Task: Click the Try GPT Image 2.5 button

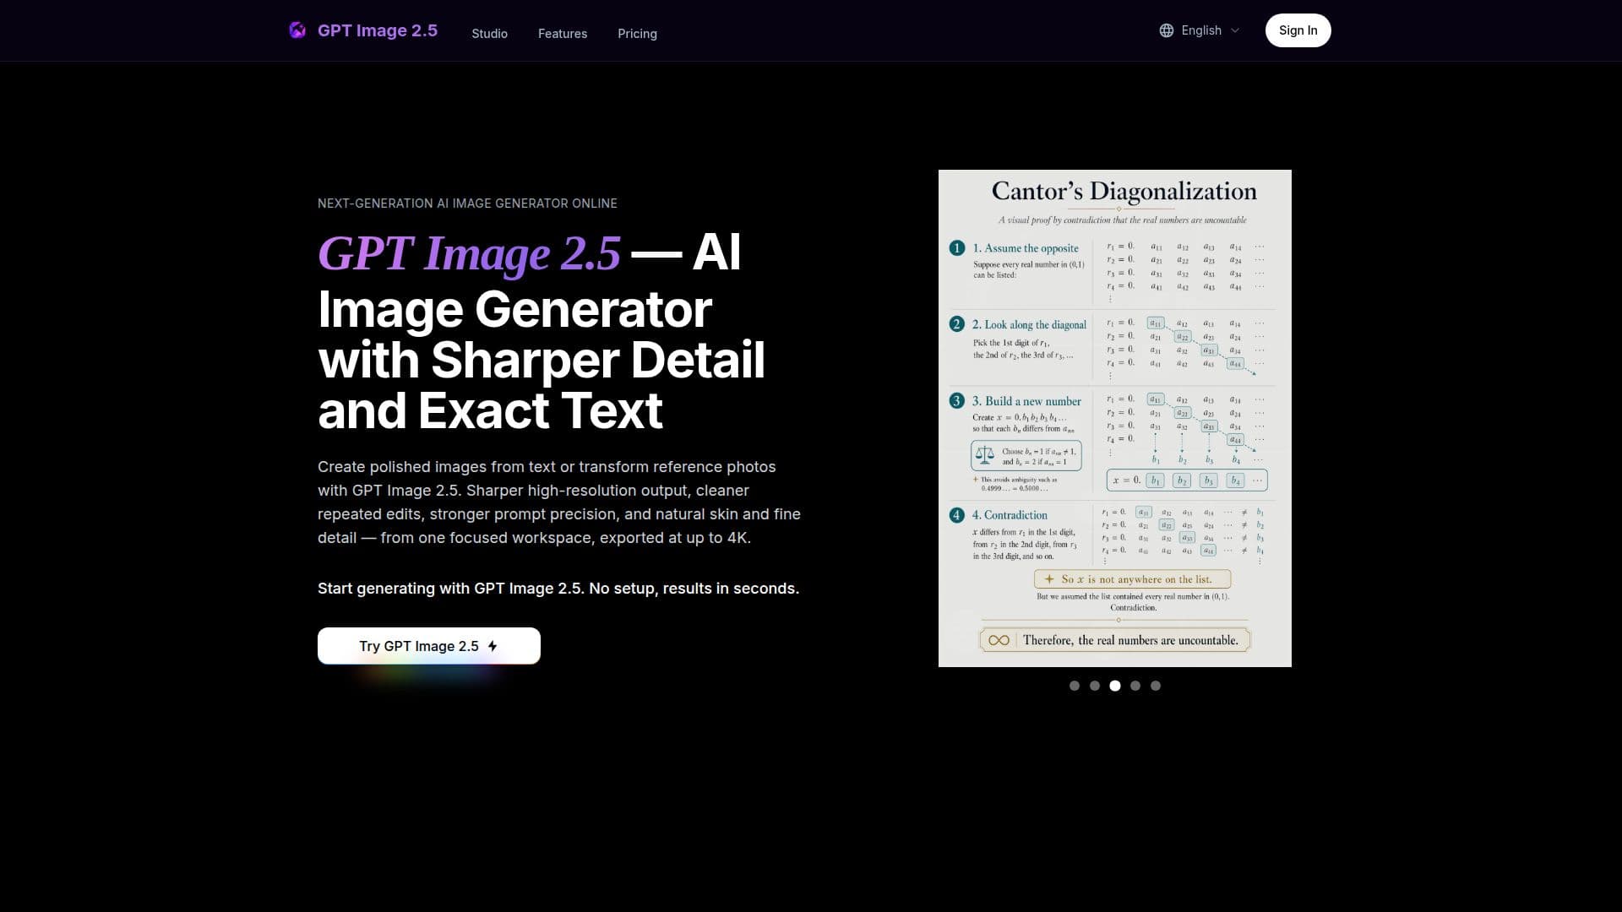Action: [429, 646]
